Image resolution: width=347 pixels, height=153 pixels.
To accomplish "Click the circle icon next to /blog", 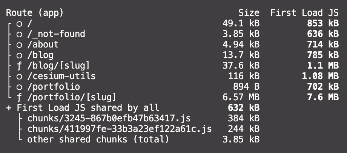I will [19, 55].
